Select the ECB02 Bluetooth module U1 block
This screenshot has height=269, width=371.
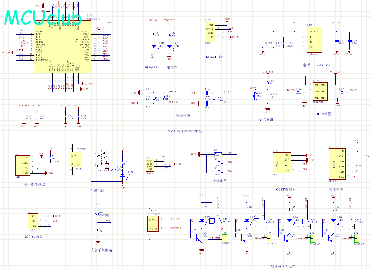pos(337,164)
